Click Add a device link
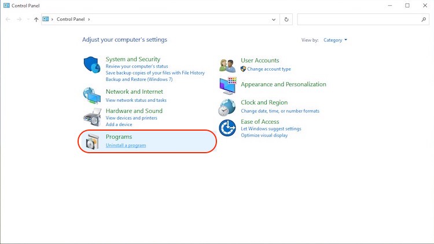This screenshot has width=434, height=244. coord(119,124)
